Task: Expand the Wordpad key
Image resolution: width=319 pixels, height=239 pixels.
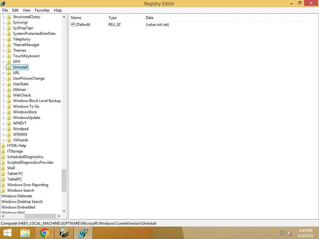Action: [x=3, y=129]
